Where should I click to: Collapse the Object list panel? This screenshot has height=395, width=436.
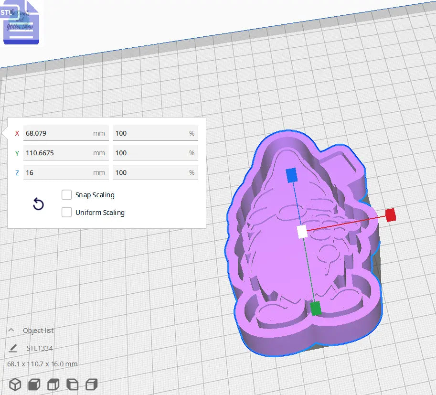point(11,330)
